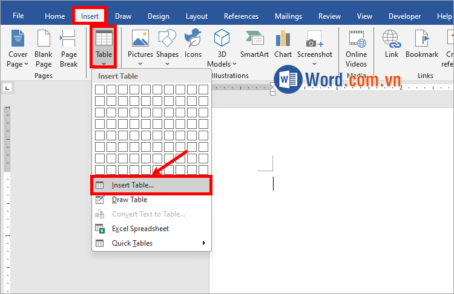Screen dimensions: 454x294
Task: Open the Developer tab
Action: [x=404, y=16]
